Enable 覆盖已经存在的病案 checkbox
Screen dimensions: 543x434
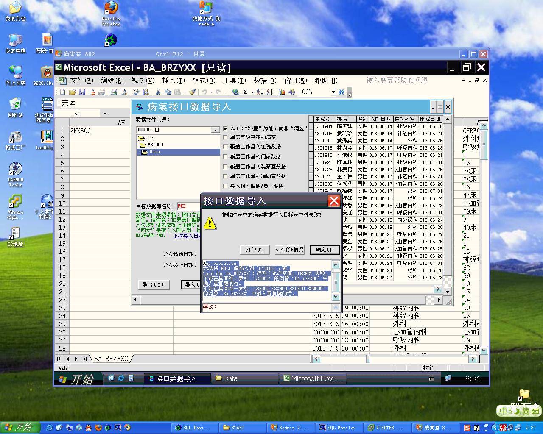tap(226, 137)
